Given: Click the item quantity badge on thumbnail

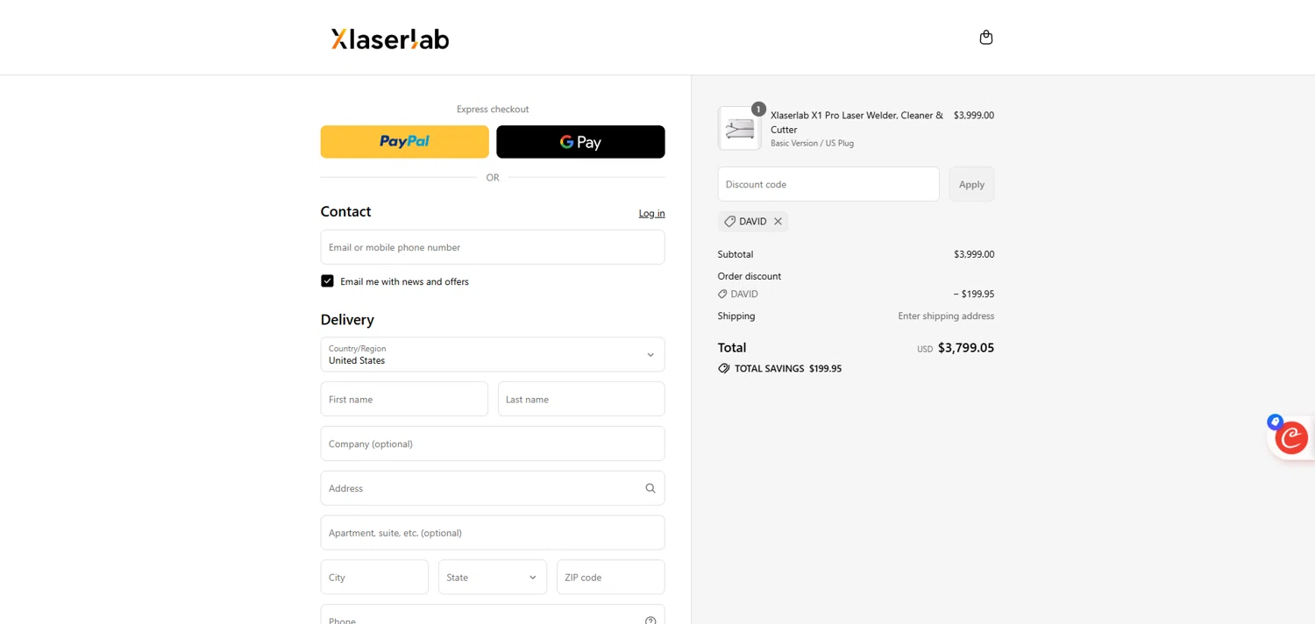Looking at the screenshot, I should coord(758,110).
